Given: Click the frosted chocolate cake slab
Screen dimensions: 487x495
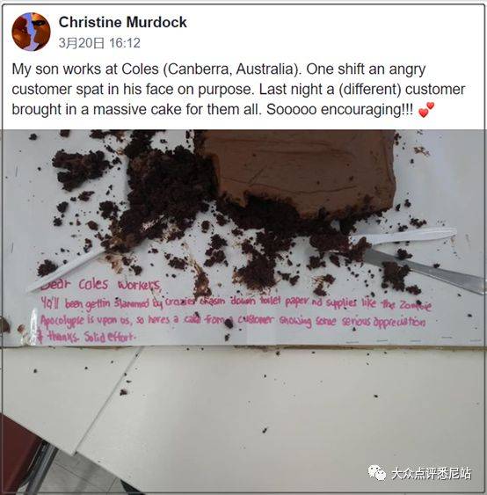Looking at the screenshot, I should [298, 172].
